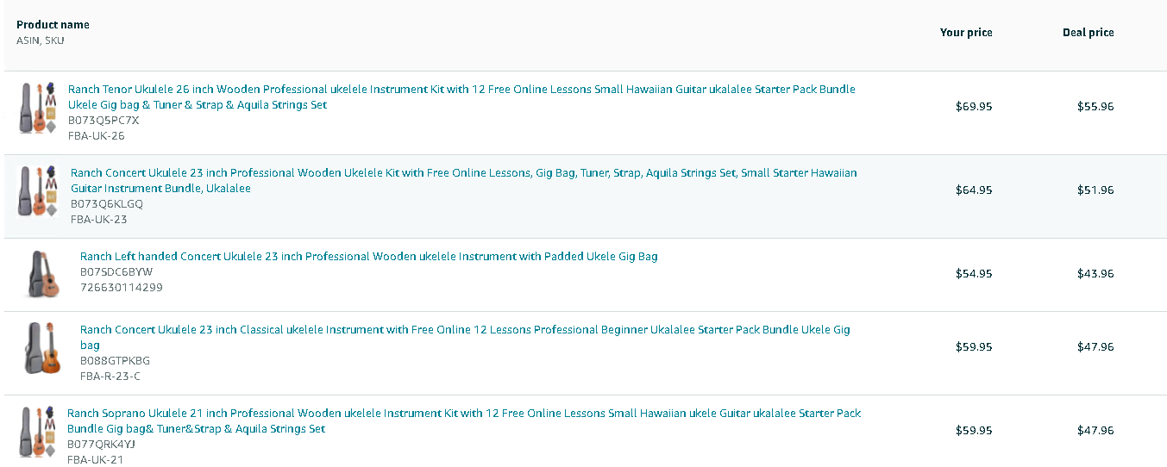Select ASIN text B073Q5PC7X

[104, 120]
